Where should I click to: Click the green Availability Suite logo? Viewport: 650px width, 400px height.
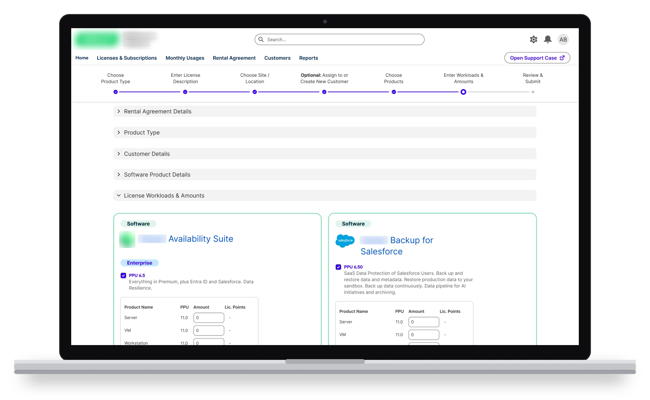pos(127,239)
